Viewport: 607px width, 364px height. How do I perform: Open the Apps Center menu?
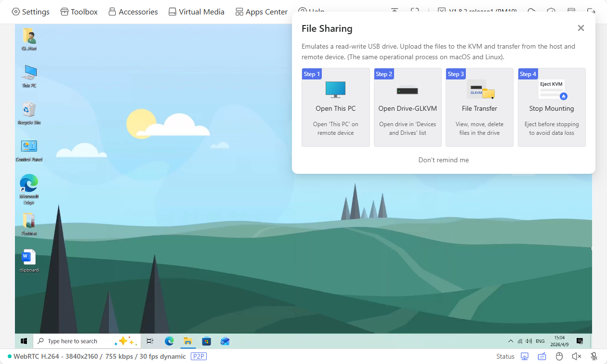coord(261,11)
